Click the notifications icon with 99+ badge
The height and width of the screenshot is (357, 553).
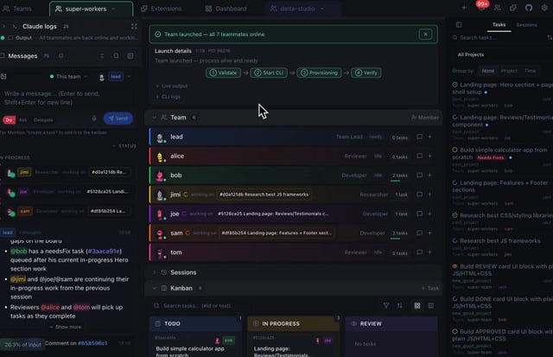[482, 8]
